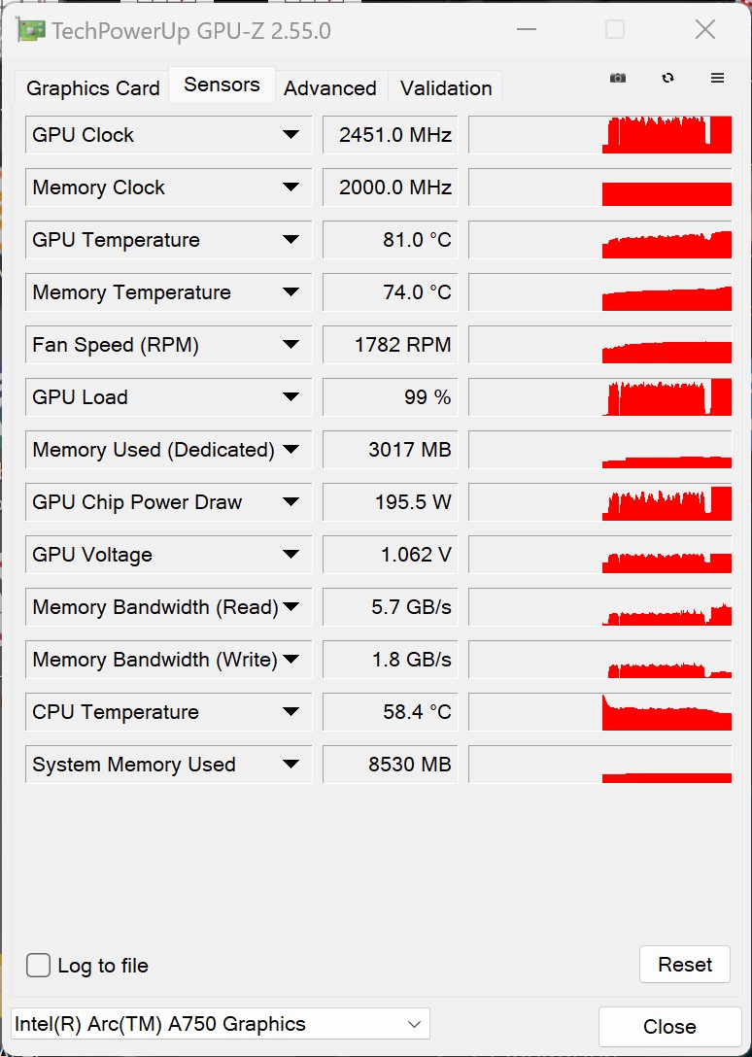Switch to the Advanced tab

(330, 88)
